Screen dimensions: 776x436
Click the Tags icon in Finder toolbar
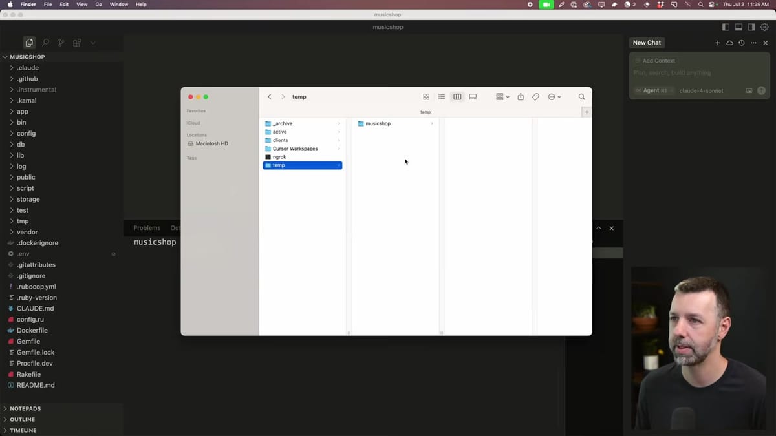tap(535, 96)
